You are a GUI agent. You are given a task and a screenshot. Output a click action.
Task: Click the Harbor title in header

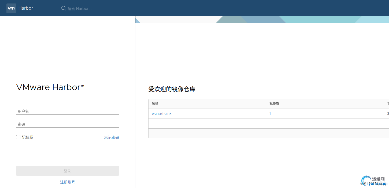[26, 8]
